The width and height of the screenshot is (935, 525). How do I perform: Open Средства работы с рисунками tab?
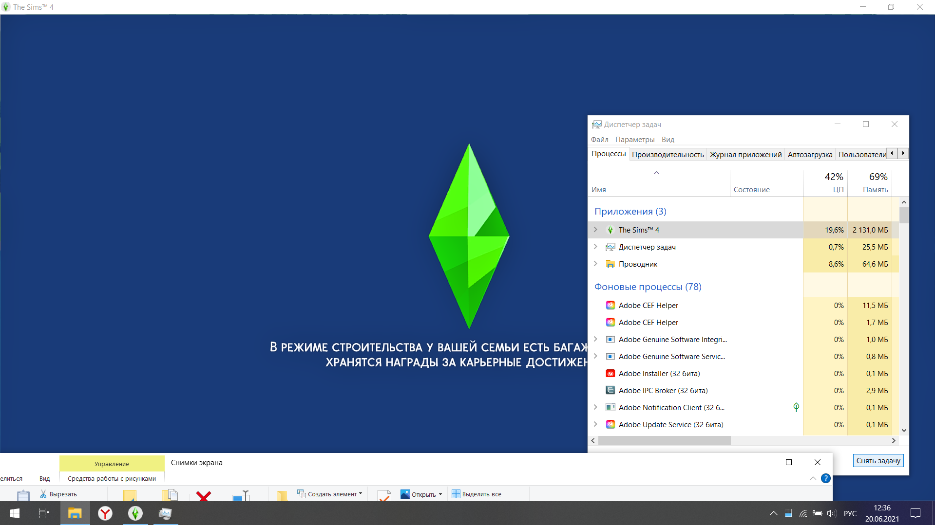coord(112,479)
